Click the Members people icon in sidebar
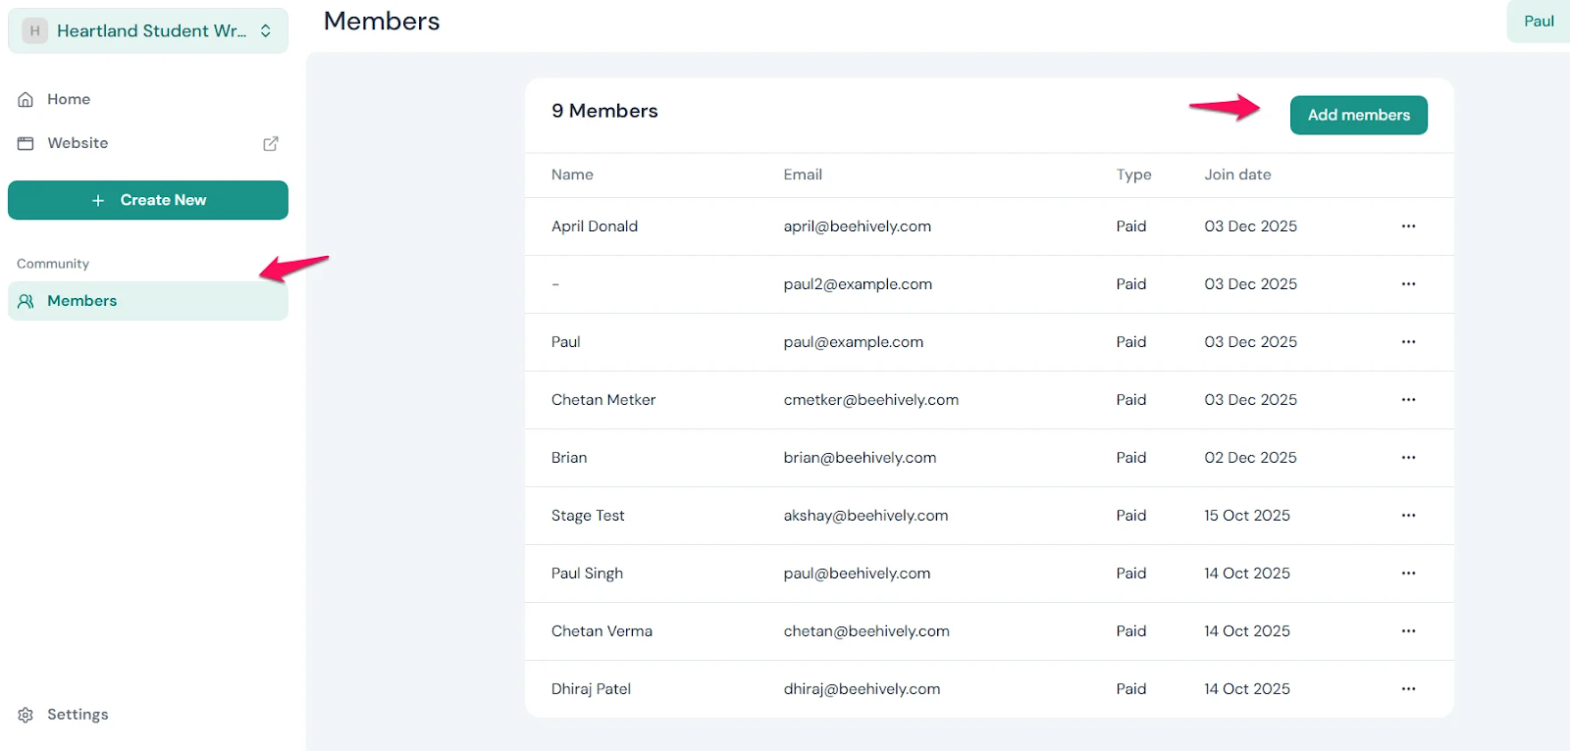1570x751 pixels. tap(26, 301)
